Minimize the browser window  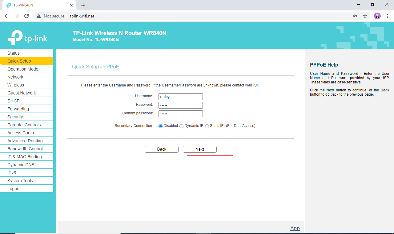point(359,5)
